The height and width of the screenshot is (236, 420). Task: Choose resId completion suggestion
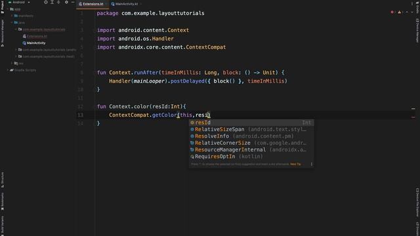[251, 123]
